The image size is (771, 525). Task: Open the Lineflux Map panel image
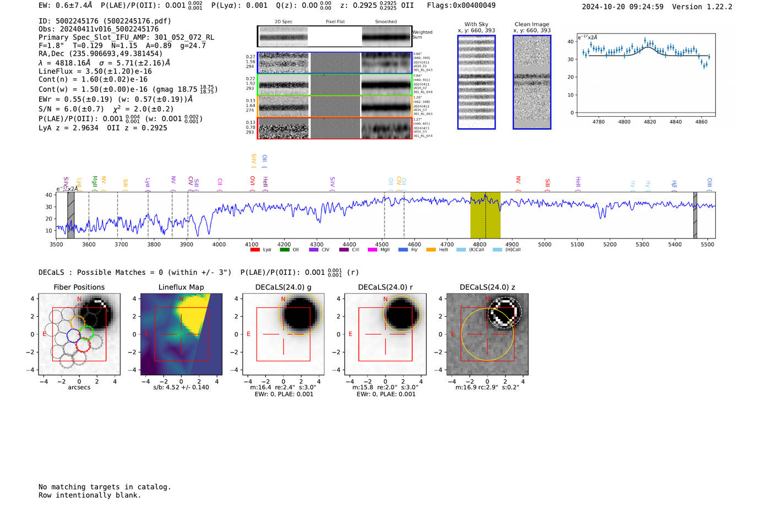coord(181,334)
